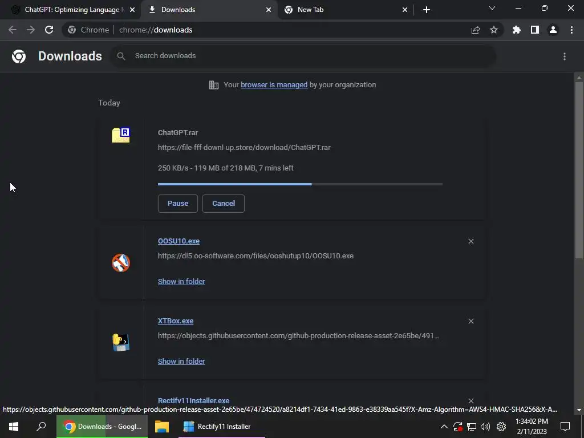Pause the ChatGPT.rar download
Image resolution: width=584 pixels, height=438 pixels.
pos(178,204)
